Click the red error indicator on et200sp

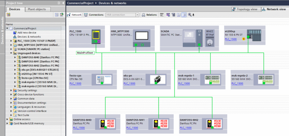pos(244,39)
